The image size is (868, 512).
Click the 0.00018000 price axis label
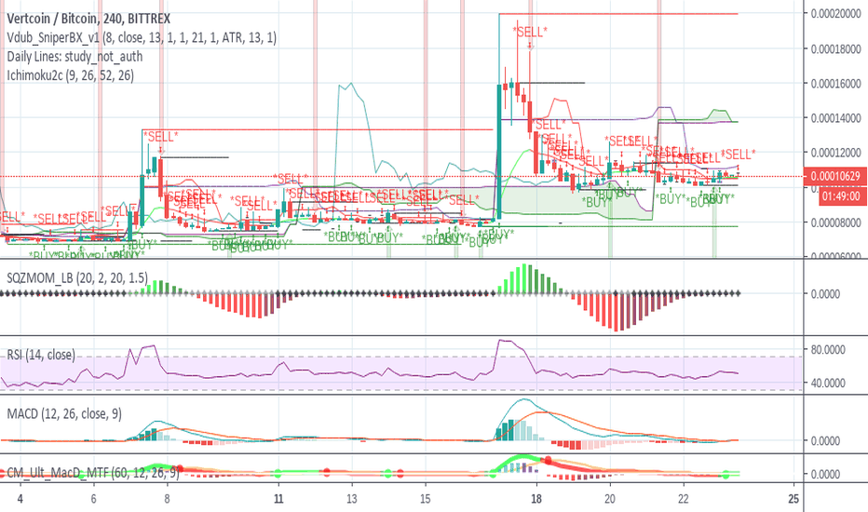(x=836, y=48)
